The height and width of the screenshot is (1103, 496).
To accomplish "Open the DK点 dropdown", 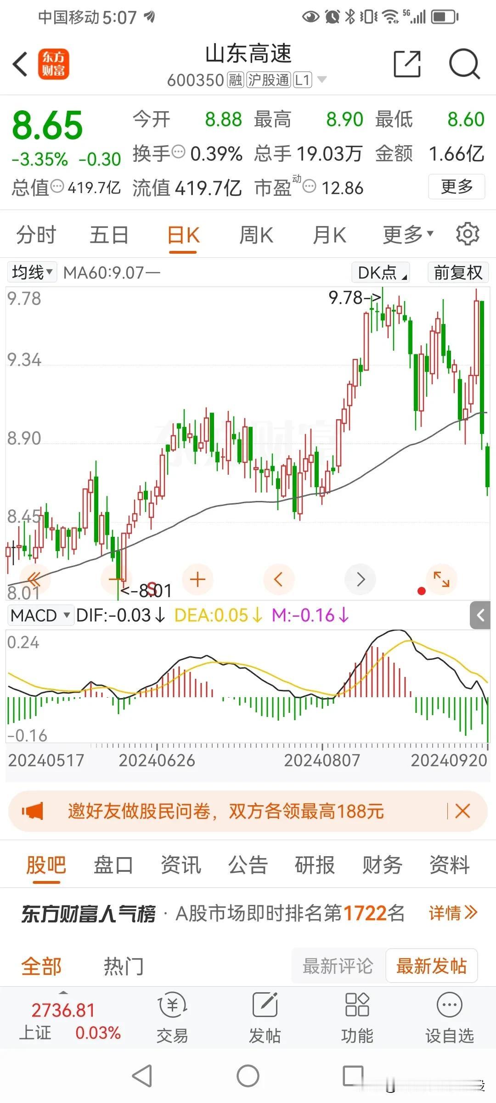I will point(381,272).
